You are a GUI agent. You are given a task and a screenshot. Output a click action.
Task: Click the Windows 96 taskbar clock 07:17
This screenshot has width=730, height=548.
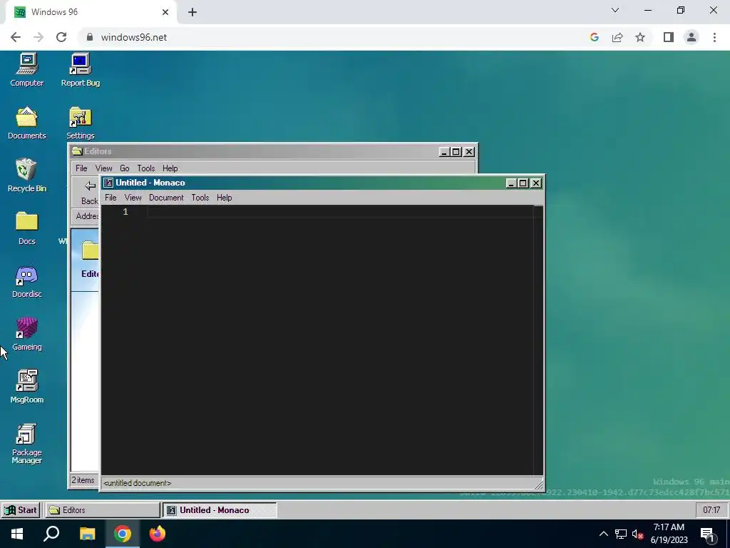point(711,509)
